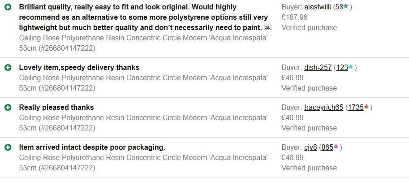The image size is (409, 182).
Task: Open cjv8's feedback score 865
Action: tap(327, 147)
